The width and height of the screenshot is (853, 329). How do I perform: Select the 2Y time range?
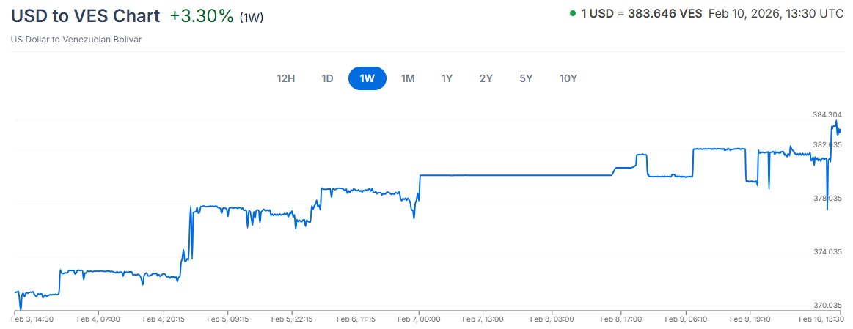click(x=486, y=78)
